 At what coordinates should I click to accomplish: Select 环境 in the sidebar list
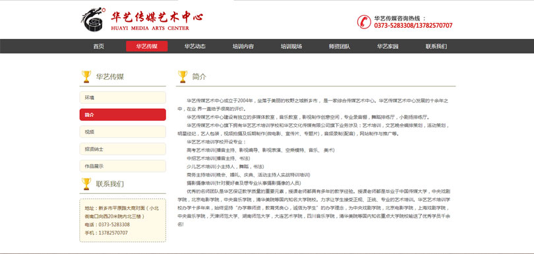[x=123, y=98]
